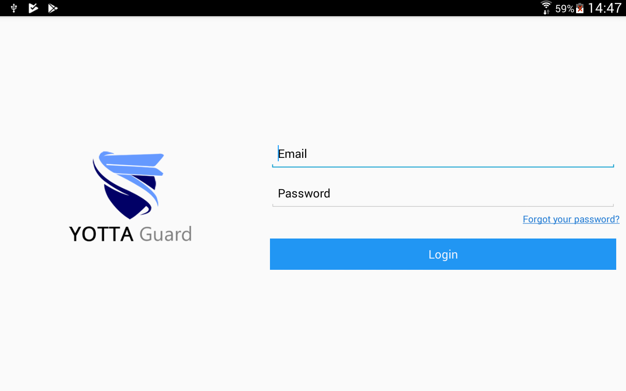The height and width of the screenshot is (391, 626).
Task: Tap the YOTTA Guard shield logo
Action: 129,185
